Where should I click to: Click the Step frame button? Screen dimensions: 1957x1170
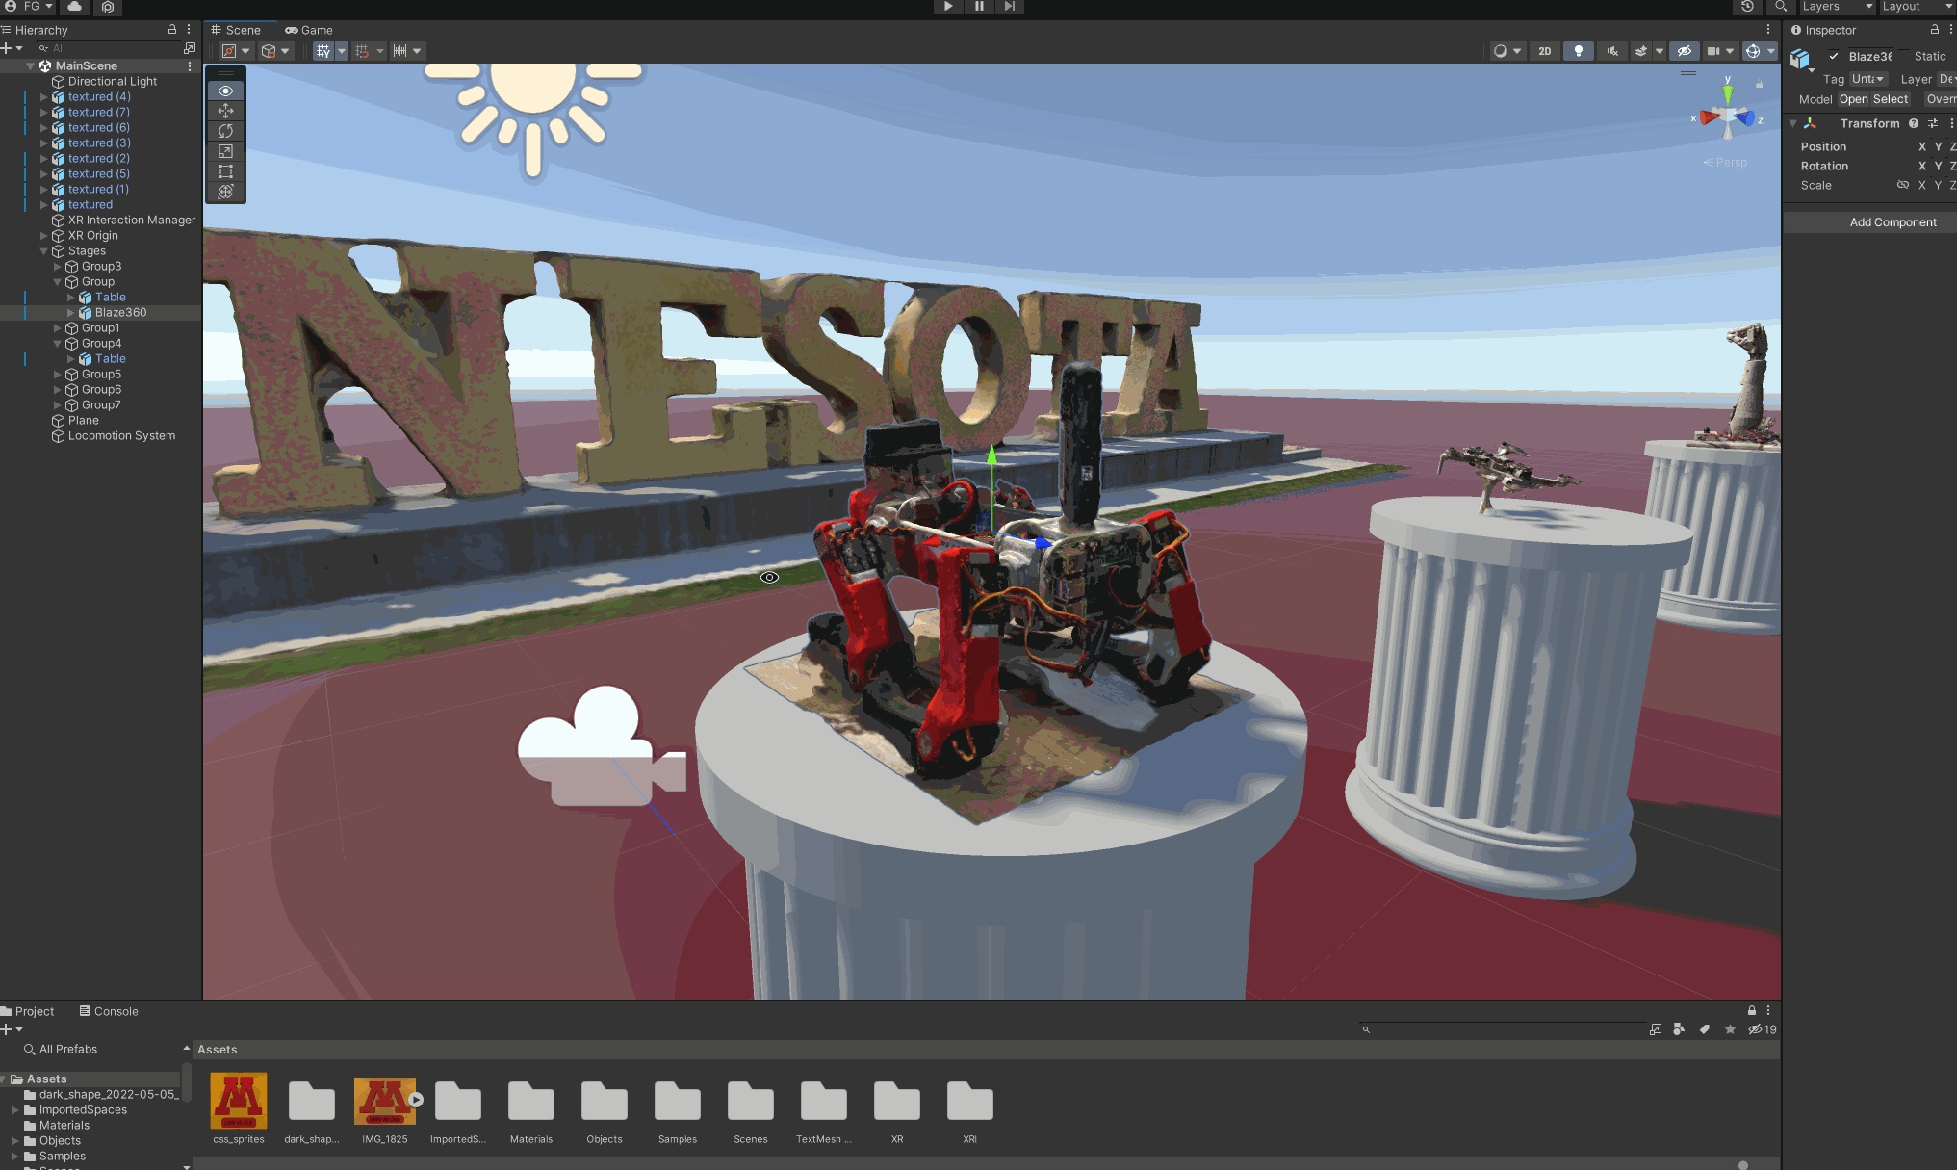click(x=1009, y=7)
